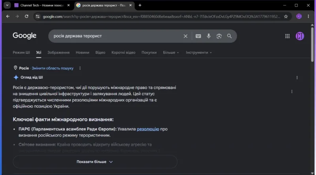316x175 pixels.
Task: Open the on-screen keyboard input tool
Action: tap(198, 36)
